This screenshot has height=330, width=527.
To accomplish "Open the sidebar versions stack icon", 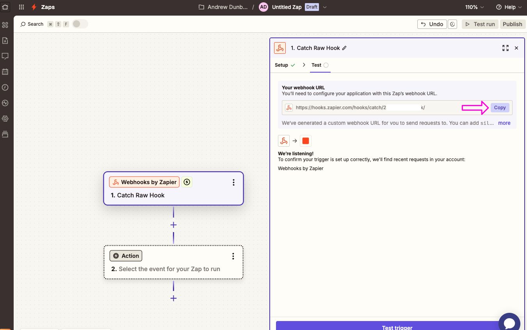I will point(5,134).
